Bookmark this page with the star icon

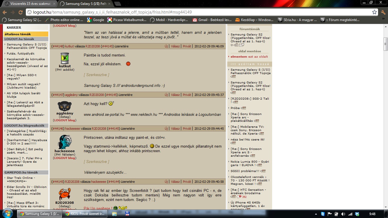pos(375,12)
